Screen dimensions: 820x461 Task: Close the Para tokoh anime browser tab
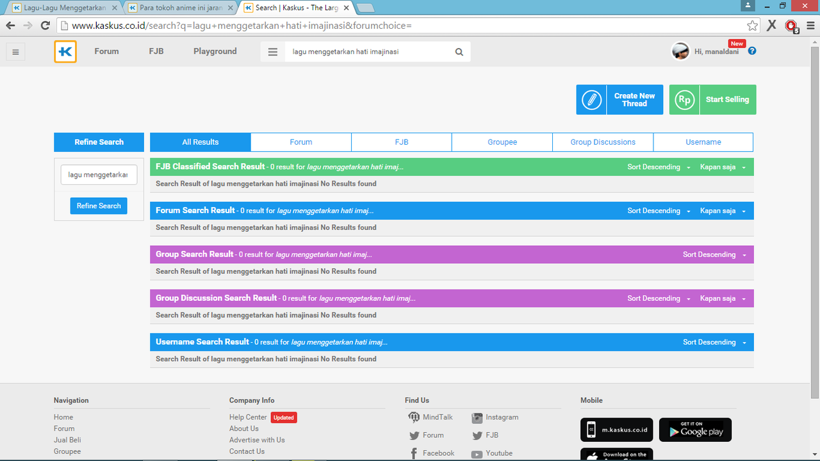click(x=231, y=8)
